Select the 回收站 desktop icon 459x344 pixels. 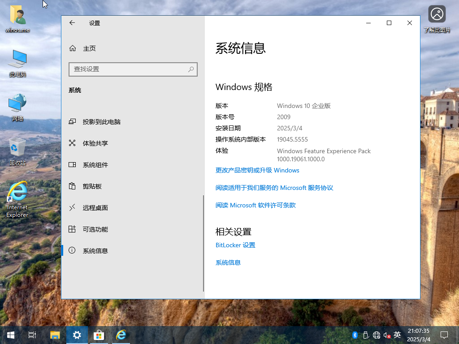[17, 152]
